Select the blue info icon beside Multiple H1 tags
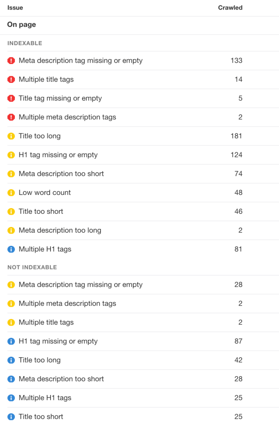The height and width of the screenshot is (431, 279). 11,249
